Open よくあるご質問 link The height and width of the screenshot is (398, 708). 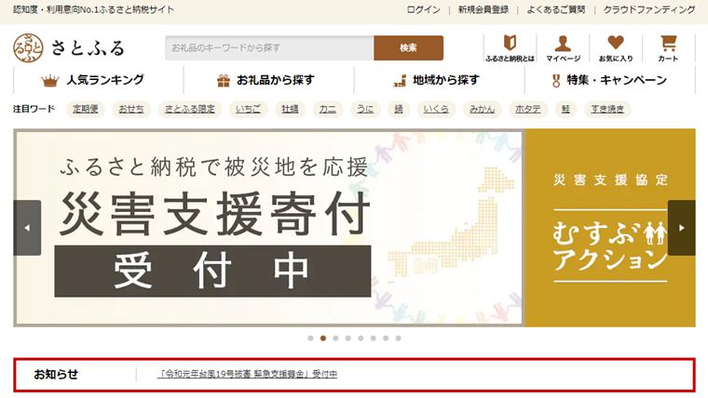[x=556, y=9]
